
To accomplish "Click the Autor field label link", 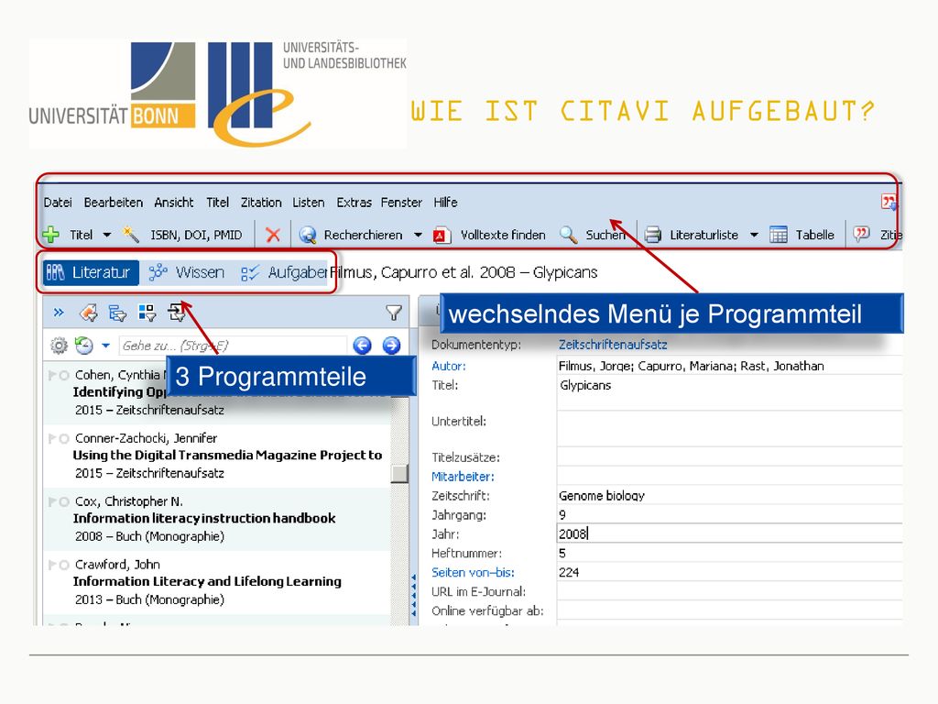I will tap(449, 366).
